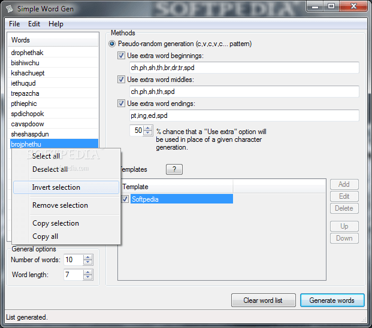Increase the Number of words spinner

click(88, 257)
